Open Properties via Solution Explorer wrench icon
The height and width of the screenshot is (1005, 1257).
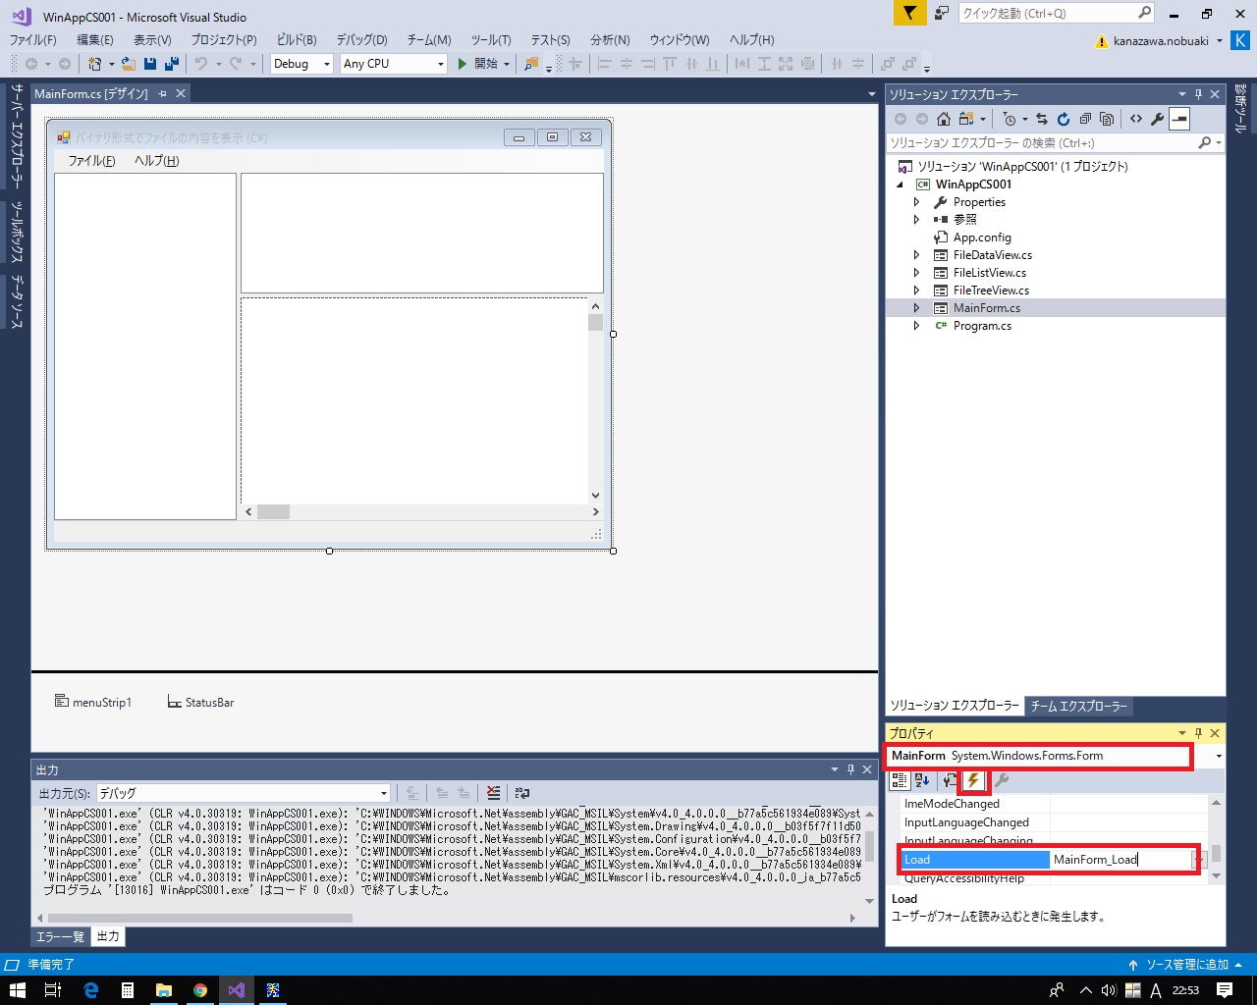[1158, 119]
